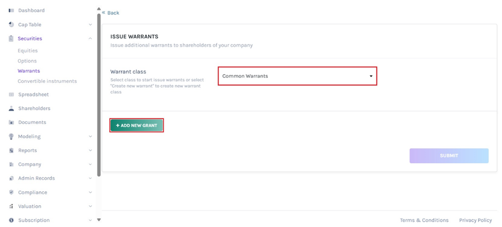The width and height of the screenshot is (502, 227).
Task: Click the Valuation chart icon
Action: coord(11,206)
